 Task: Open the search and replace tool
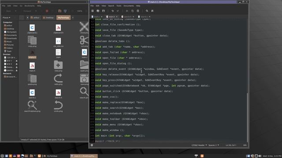tap(152, 11)
